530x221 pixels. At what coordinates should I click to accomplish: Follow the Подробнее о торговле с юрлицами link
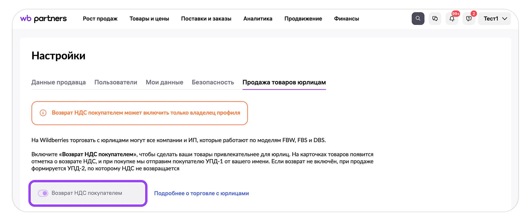point(201,193)
